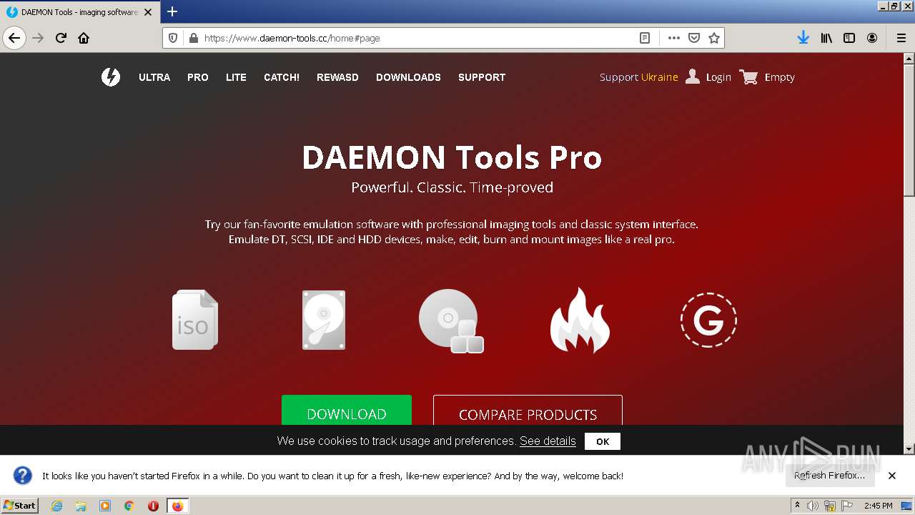Open the Library bookshelf icon
915x515 pixels.
point(826,38)
